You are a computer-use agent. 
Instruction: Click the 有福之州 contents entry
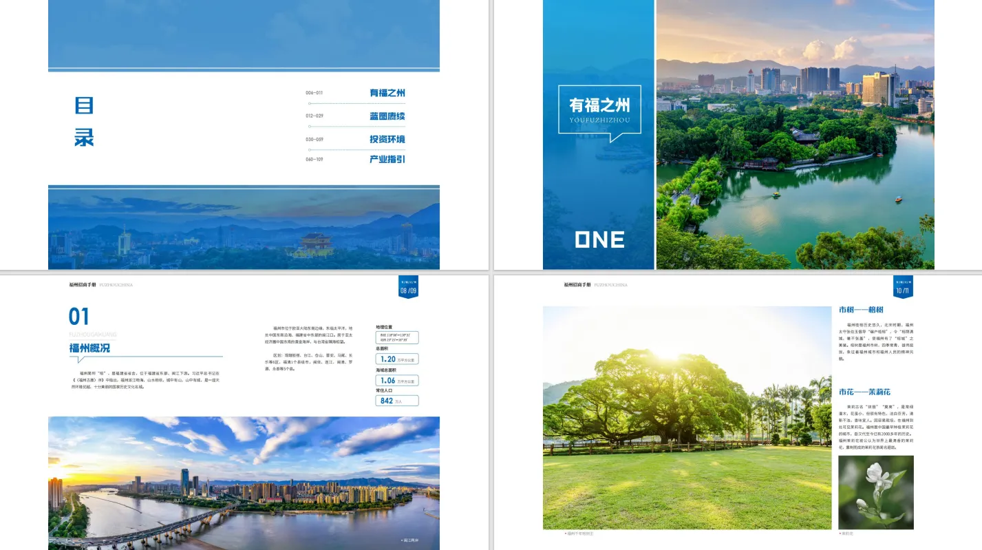click(387, 93)
